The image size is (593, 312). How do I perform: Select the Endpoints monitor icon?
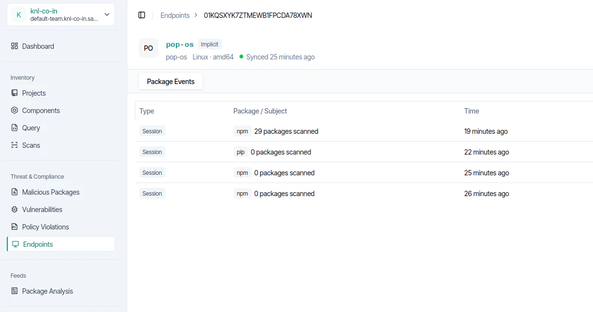[15, 244]
